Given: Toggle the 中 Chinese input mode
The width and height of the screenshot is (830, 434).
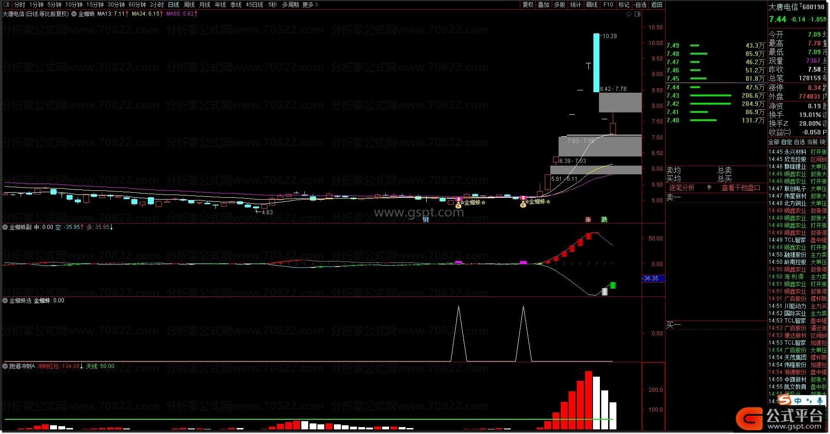Looking at the screenshot, I should click(x=798, y=401).
